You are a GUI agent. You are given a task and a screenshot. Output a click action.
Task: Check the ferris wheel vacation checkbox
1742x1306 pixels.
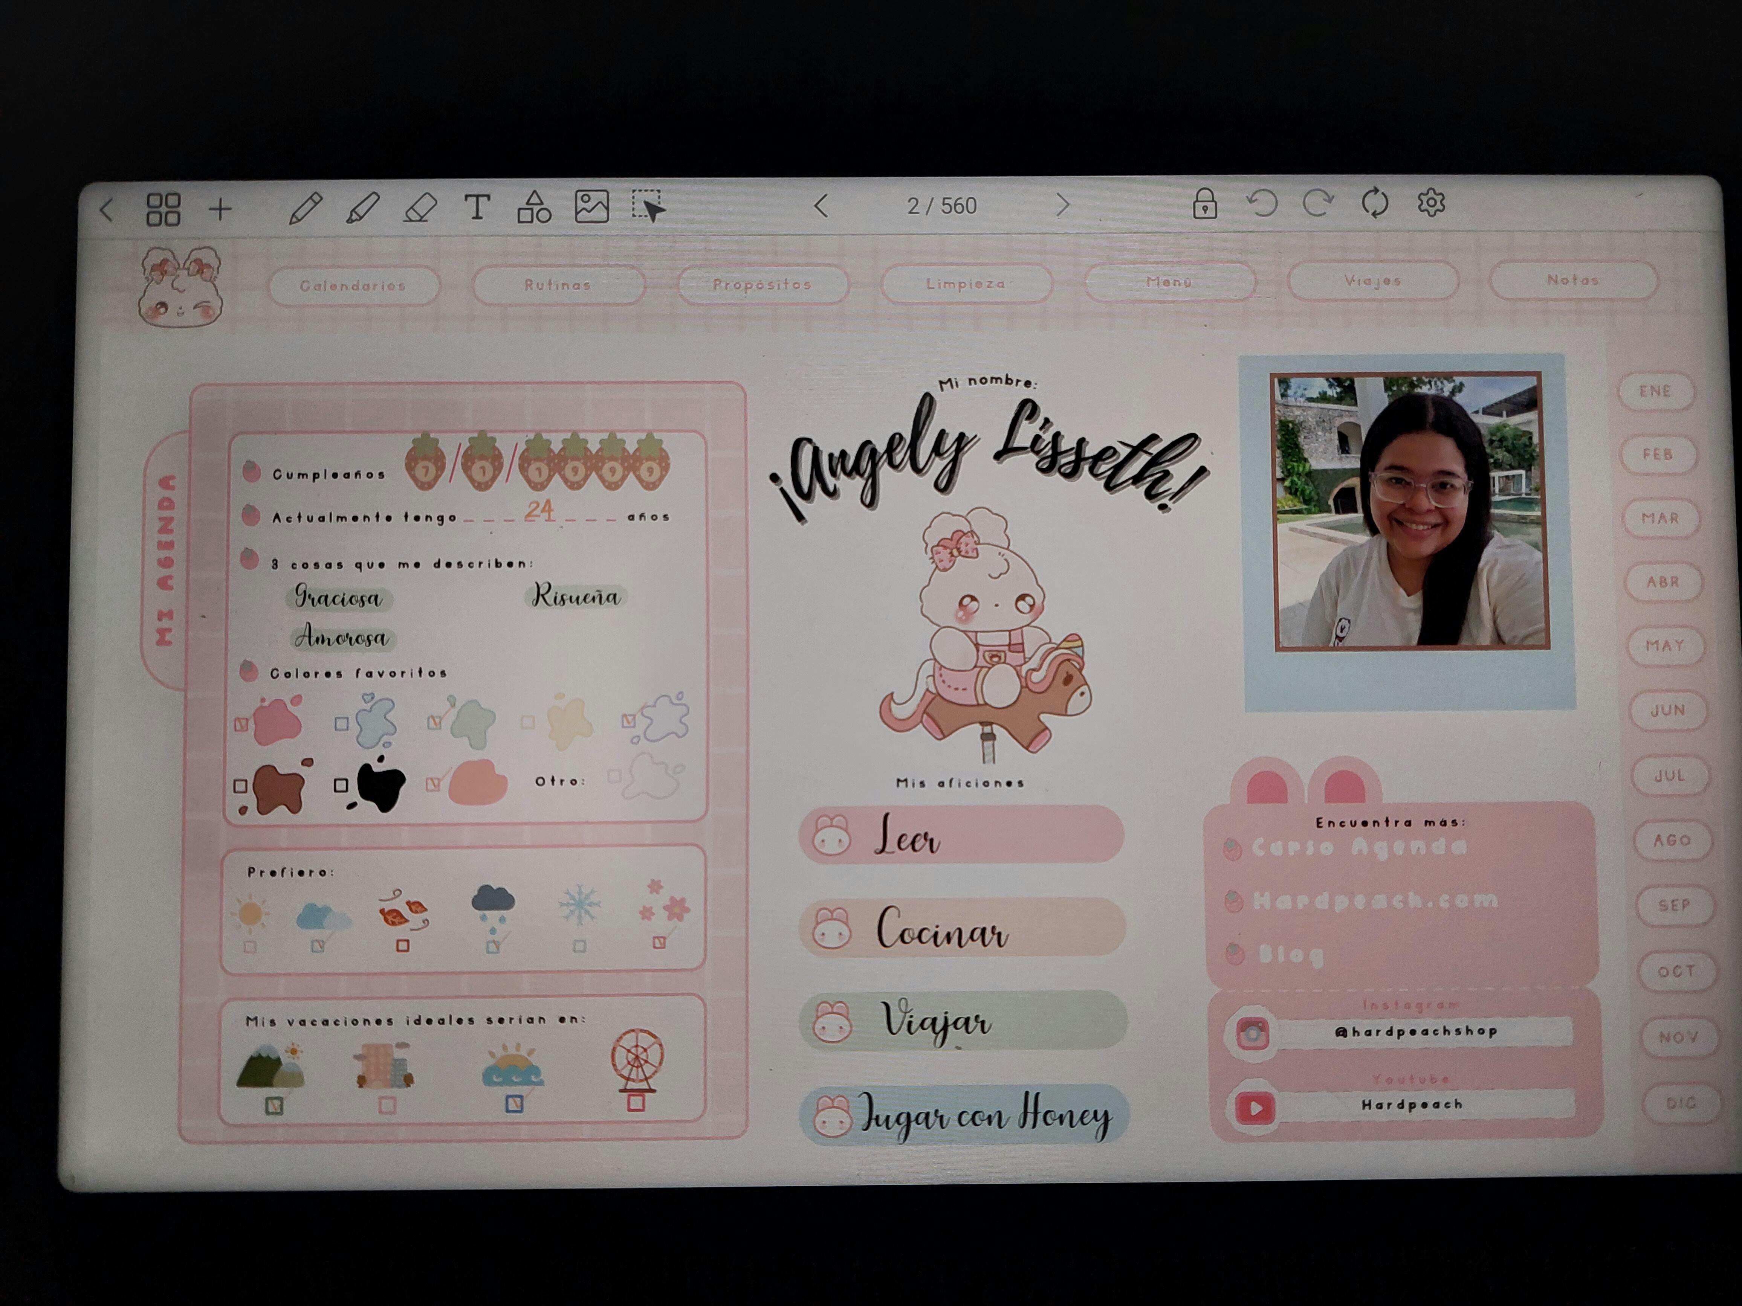point(636,1103)
